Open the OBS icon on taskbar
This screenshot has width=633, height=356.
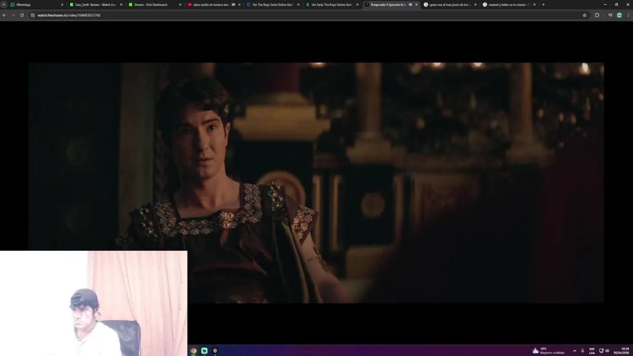[x=215, y=351]
